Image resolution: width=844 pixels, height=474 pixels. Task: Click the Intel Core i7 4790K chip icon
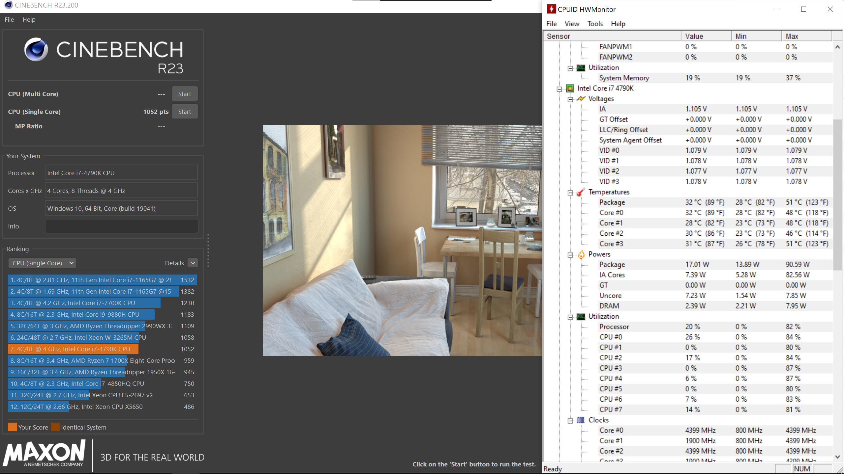point(570,88)
